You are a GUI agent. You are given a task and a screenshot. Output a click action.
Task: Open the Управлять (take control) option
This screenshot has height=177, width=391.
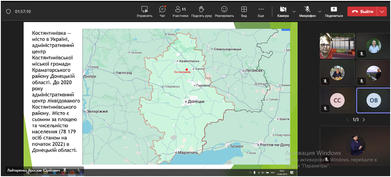[144, 11]
